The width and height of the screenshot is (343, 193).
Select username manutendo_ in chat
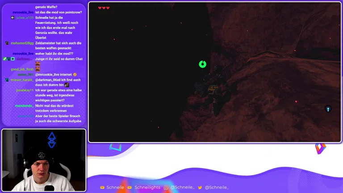coord(24,106)
